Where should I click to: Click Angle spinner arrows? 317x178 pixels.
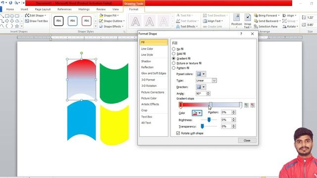(x=208, y=93)
